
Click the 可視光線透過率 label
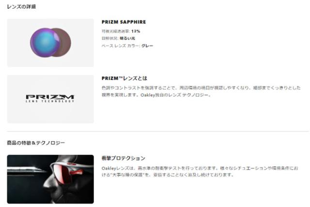(x=116, y=31)
